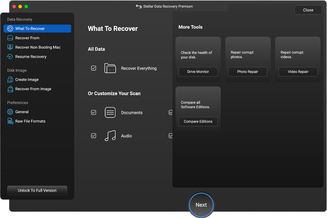
Task: Click the round Next button
Action: pos(201,205)
